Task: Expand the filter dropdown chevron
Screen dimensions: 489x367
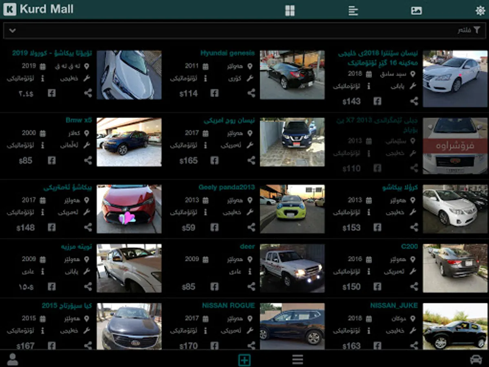Action: pos(12,30)
